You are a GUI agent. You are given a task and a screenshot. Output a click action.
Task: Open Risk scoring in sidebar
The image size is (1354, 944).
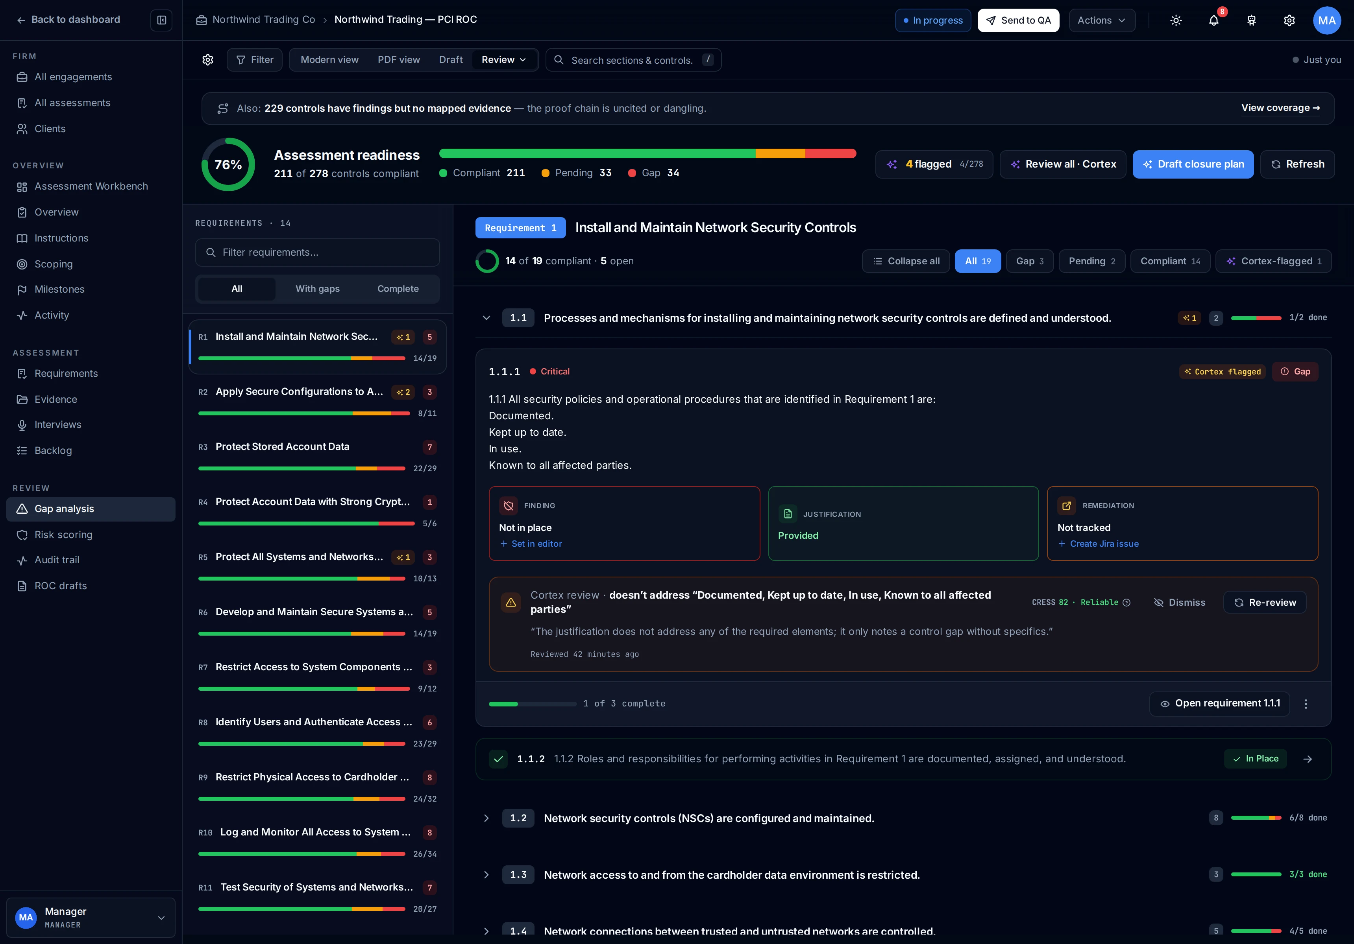pyautogui.click(x=91, y=535)
